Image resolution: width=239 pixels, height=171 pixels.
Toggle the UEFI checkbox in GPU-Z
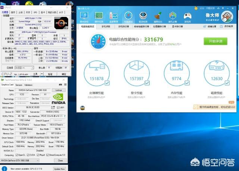pos(58,107)
